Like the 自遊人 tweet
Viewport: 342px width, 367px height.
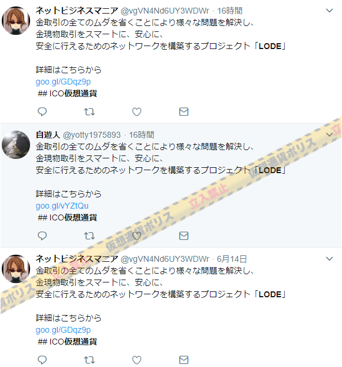(137, 236)
